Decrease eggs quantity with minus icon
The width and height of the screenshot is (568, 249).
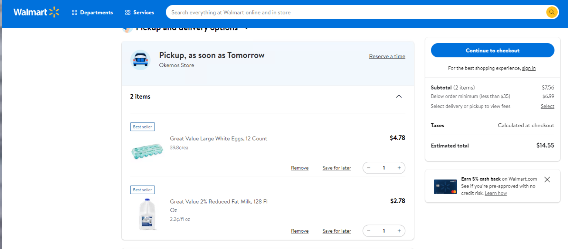click(x=369, y=168)
